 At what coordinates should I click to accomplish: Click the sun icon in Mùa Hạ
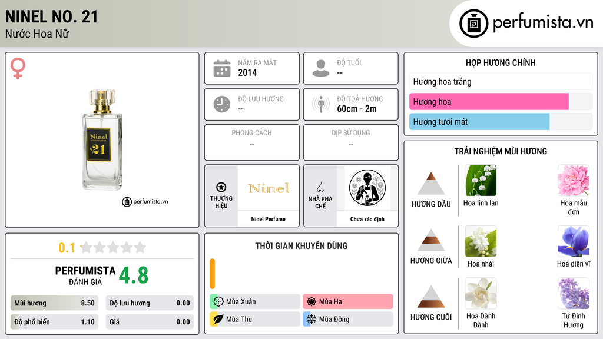pos(312,301)
